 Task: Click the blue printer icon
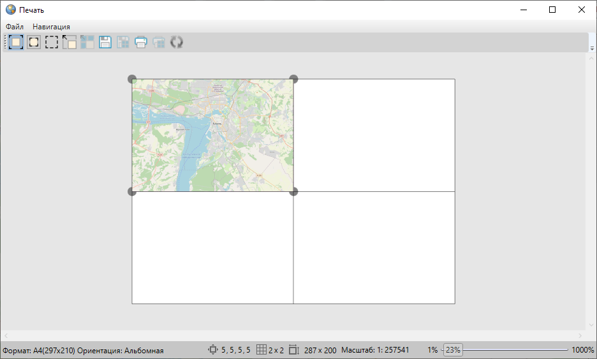(141, 43)
